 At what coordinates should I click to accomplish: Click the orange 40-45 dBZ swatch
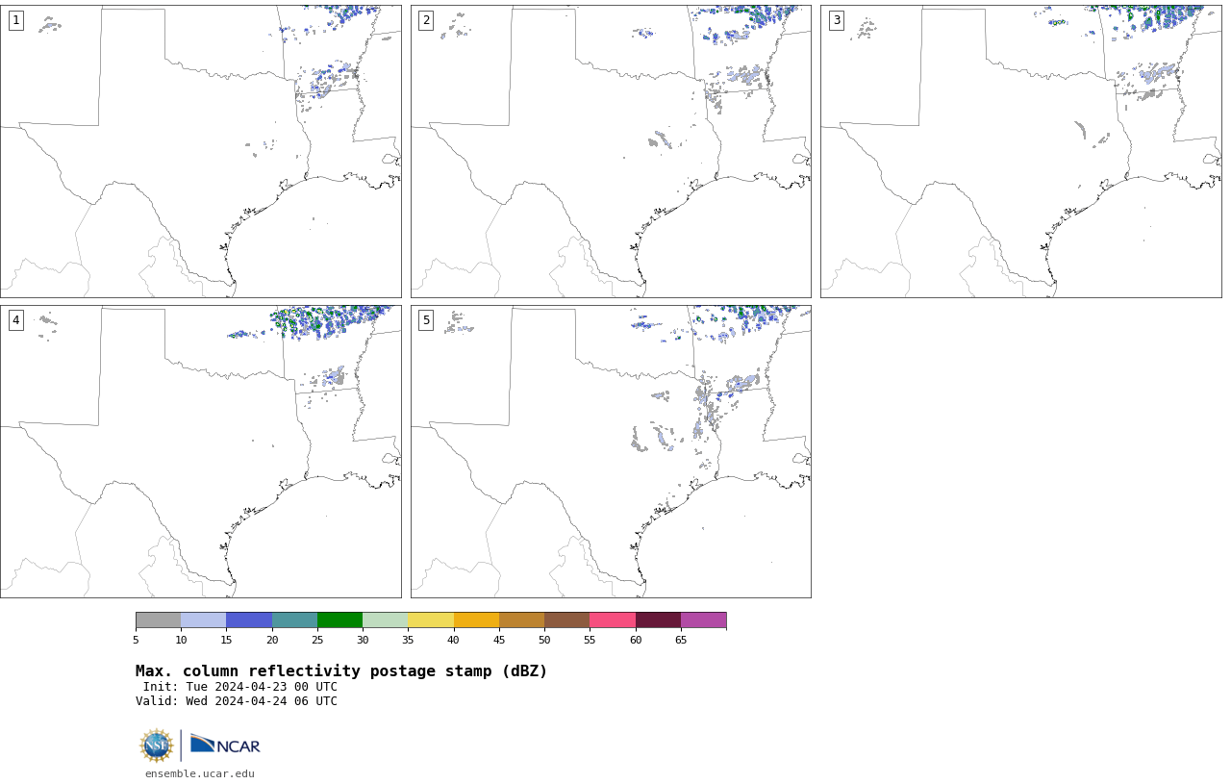(x=476, y=620)
